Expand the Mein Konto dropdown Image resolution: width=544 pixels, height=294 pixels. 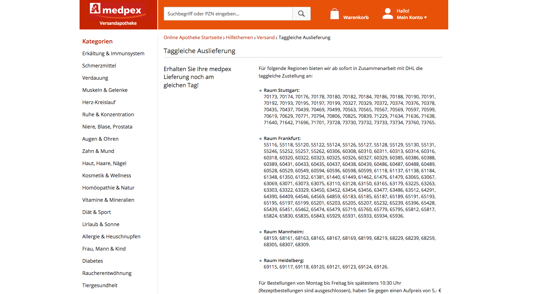coord(412,17)
